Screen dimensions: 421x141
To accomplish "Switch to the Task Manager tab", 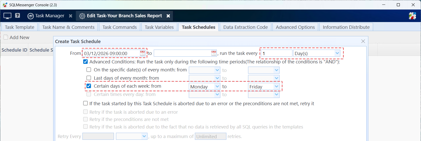I will tap(50, 16).
